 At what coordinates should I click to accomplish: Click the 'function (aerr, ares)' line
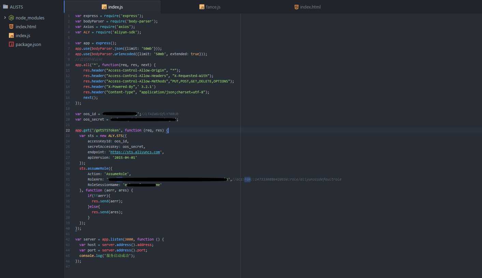(x=106, y=190)
